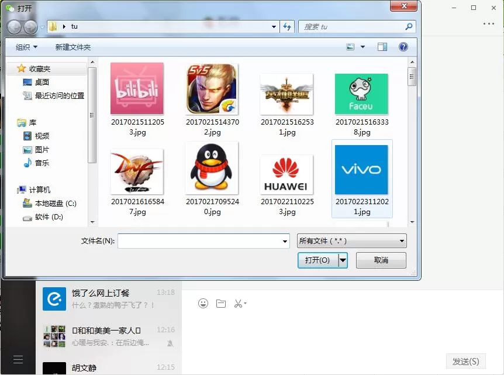Open the screenshot options dropdown arrow in WeChat
504x375 pixels.
click(x=245, y=303)
